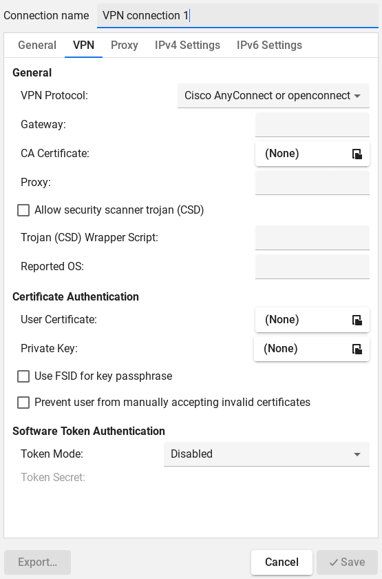The width and height of the screenshot is (382, 579).
Task: Click the Gateway input field
Action: 312,125
